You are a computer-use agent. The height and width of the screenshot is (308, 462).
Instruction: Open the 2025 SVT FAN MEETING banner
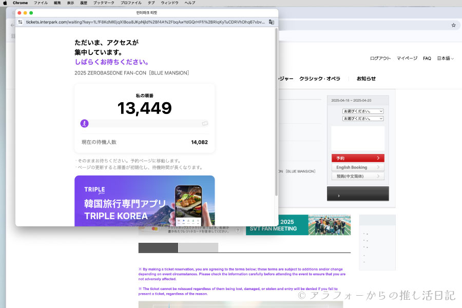coord(298,225)
